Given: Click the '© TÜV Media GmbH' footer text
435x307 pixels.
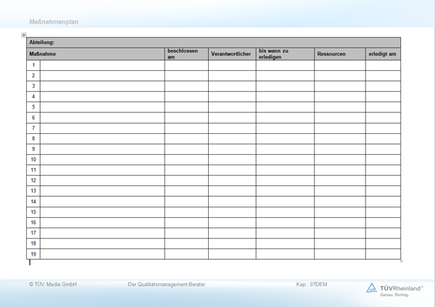Looking at the screenshot, I should (53, 285).
